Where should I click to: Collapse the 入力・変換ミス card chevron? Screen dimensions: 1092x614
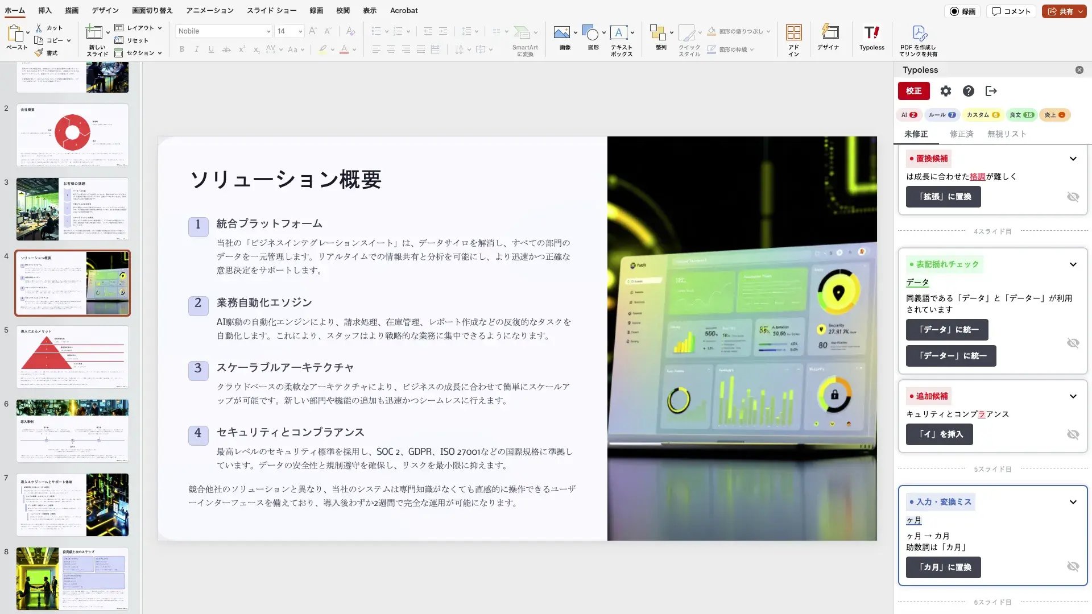1073,502
